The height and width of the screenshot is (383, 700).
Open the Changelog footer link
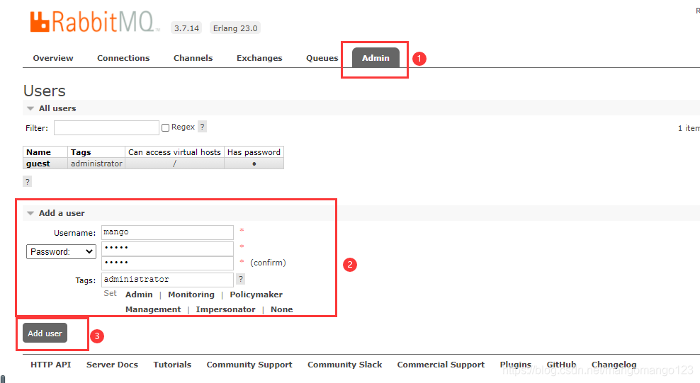tap(614, 365)
